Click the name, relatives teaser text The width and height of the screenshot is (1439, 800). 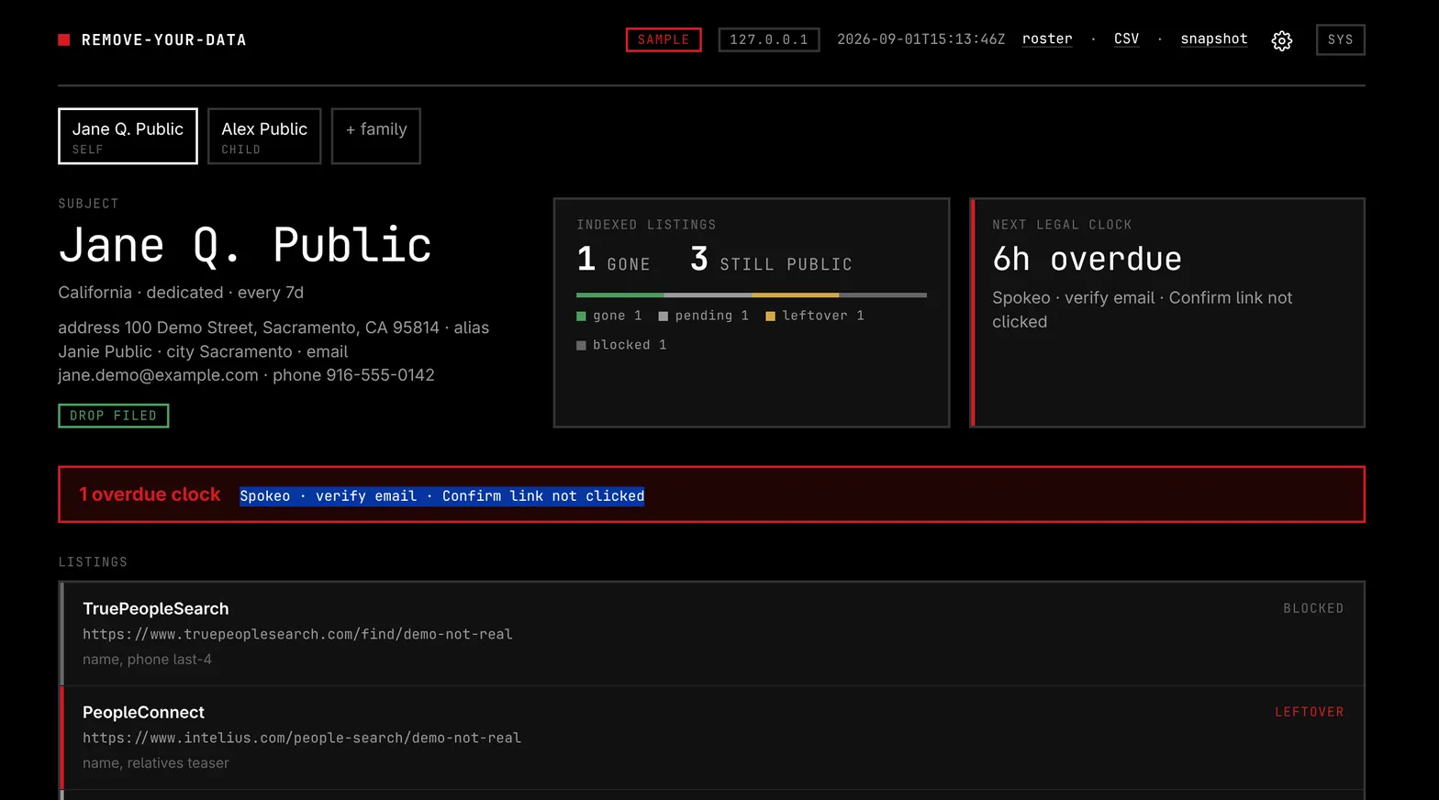click(156, 763)
